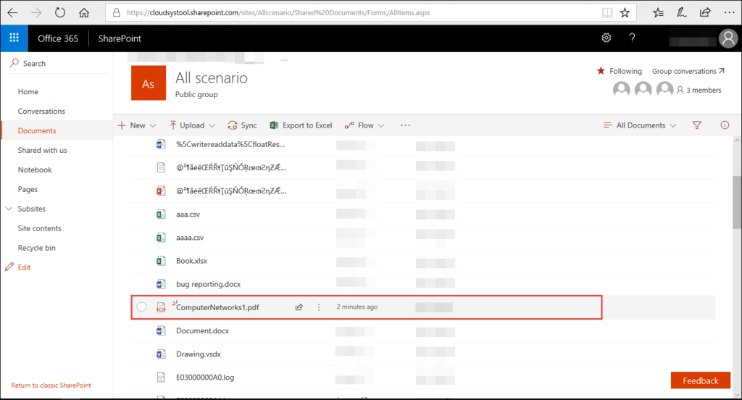
Task: Open the file aaa.csv
Action: [188, 214]
